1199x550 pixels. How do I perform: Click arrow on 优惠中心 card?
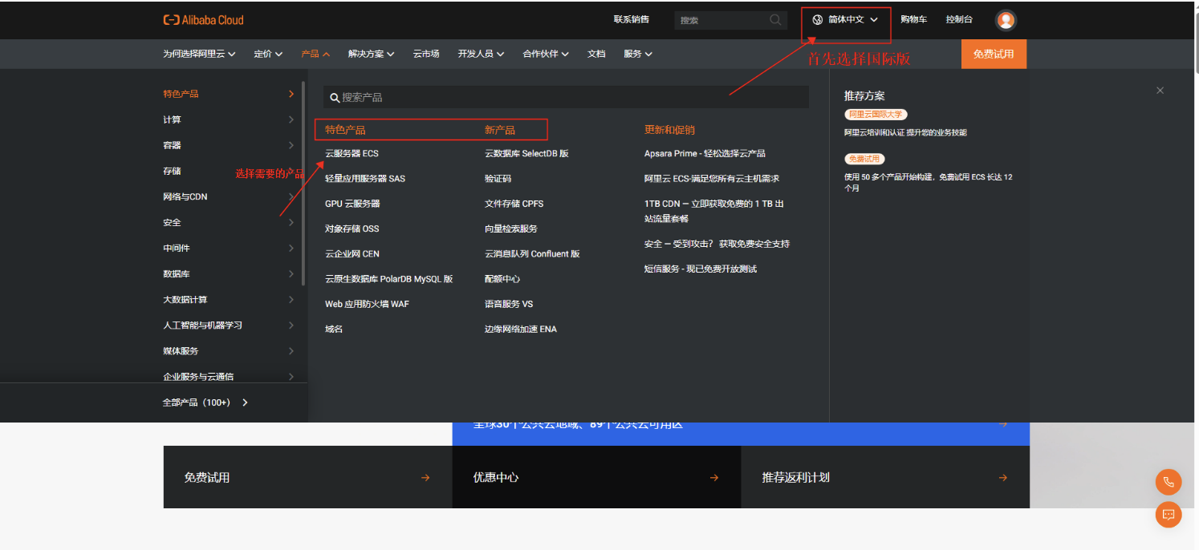pos(714,478)
